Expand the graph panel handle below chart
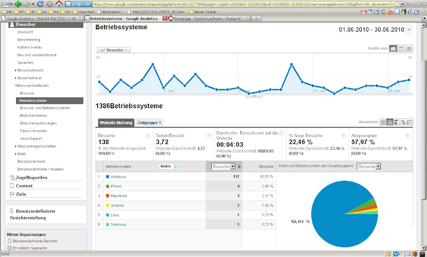The height and width of the screenshot is (257, 427). pos(254,96)
